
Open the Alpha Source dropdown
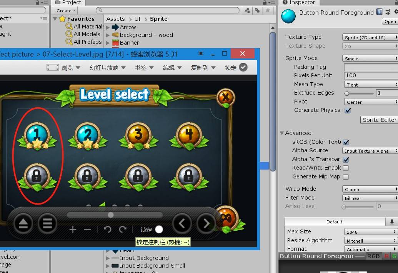(370, 151)
